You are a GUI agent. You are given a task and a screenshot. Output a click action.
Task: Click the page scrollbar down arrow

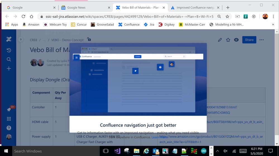tap(277, 144)
